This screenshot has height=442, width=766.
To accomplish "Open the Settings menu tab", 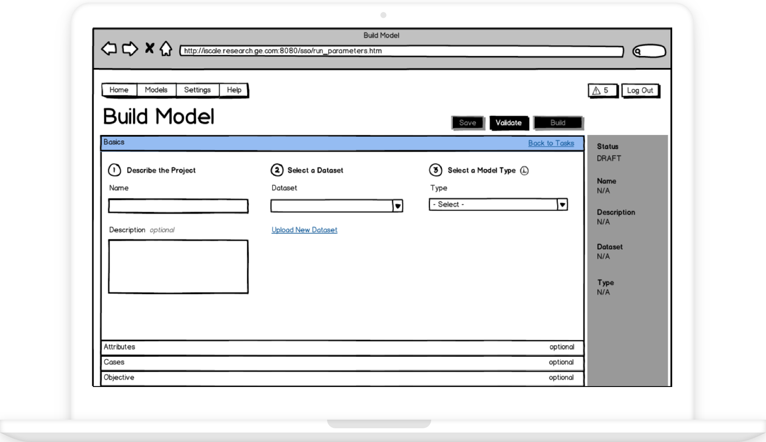I will point(197,90).
